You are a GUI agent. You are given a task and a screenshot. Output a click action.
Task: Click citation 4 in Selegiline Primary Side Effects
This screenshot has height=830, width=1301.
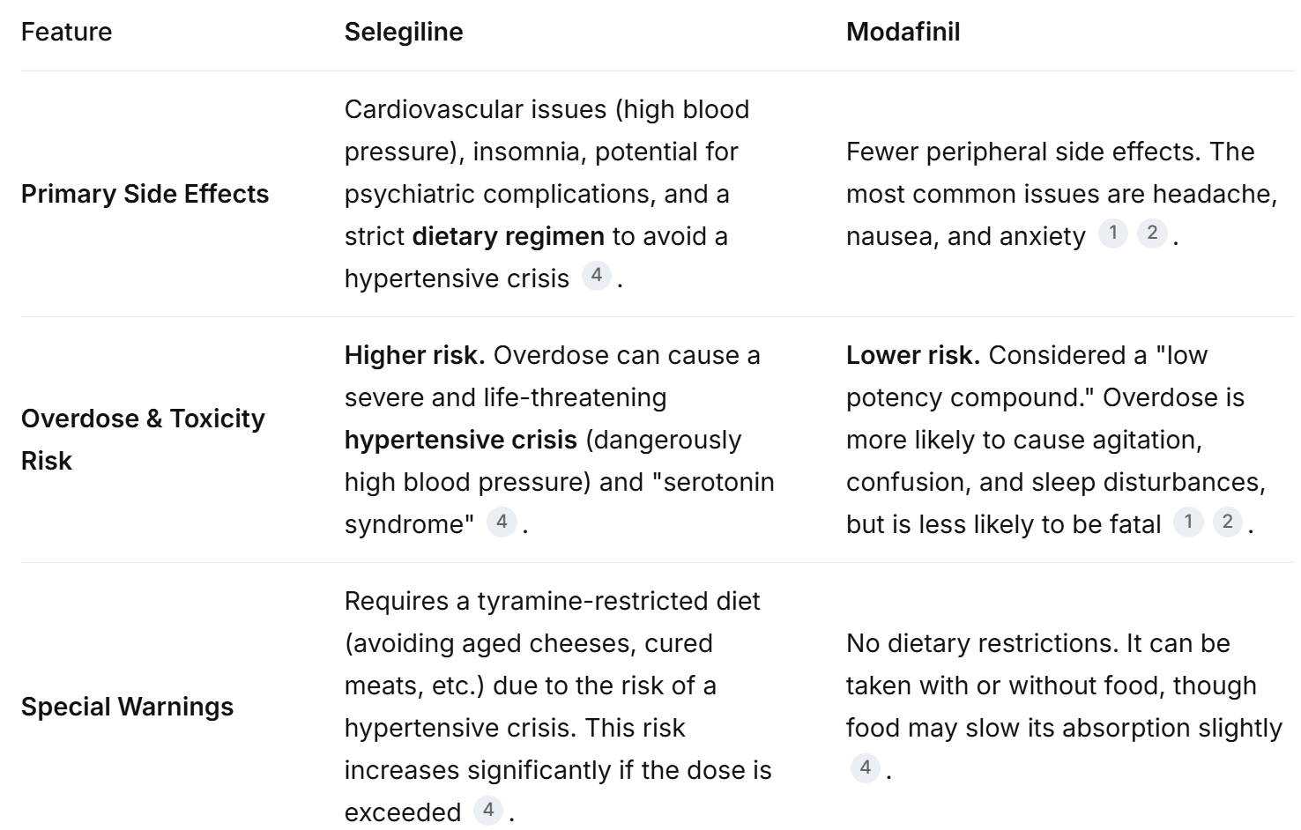click(597, 276)
